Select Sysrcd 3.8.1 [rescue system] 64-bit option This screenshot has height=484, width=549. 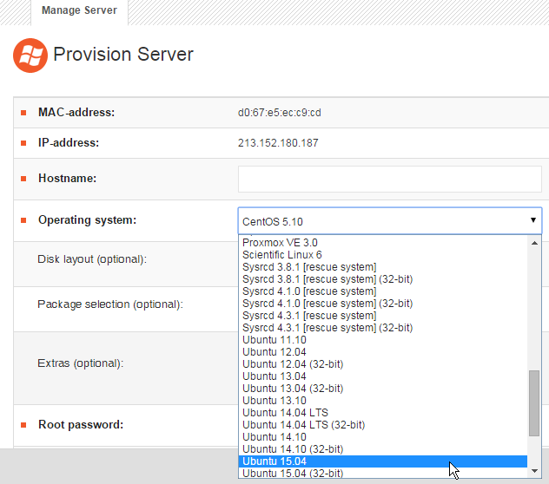pyautogui.click(x=383, y=267)
